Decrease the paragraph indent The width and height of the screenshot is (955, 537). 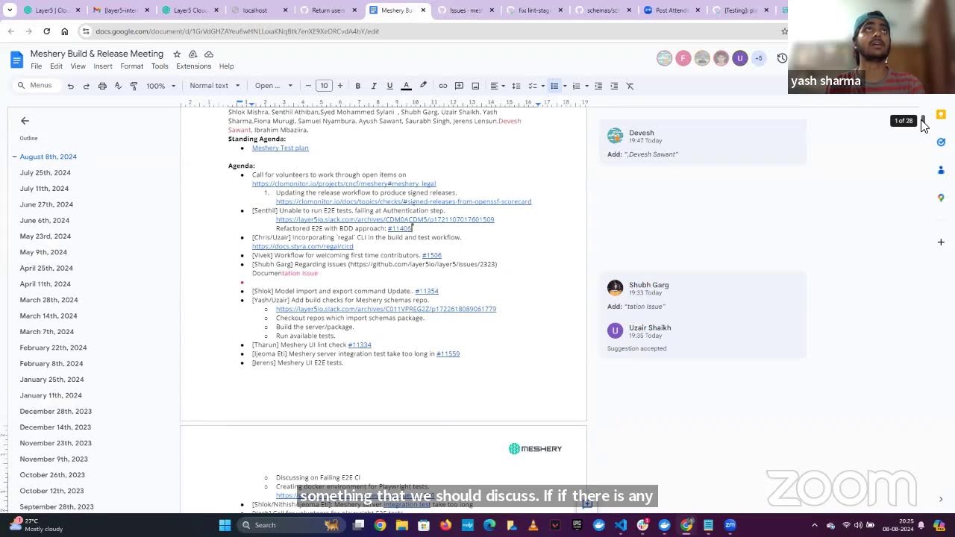click(x=598, y=86)
